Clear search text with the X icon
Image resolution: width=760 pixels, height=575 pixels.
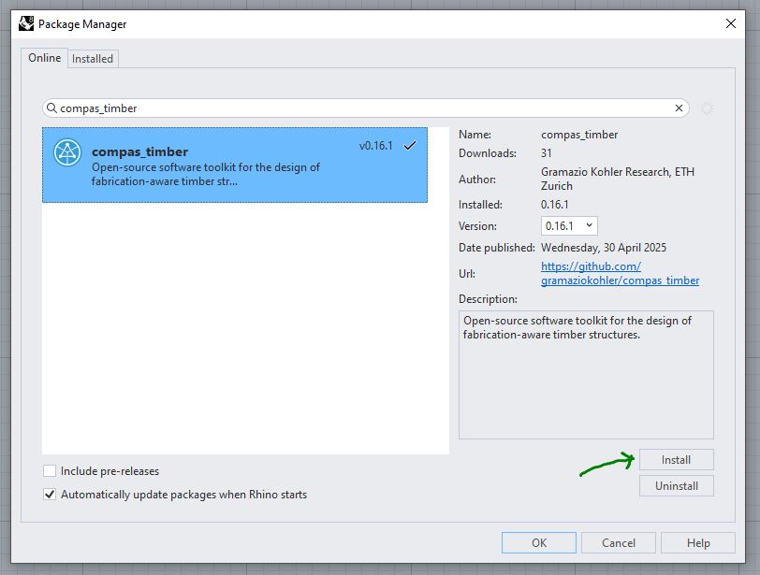[679, 108]
